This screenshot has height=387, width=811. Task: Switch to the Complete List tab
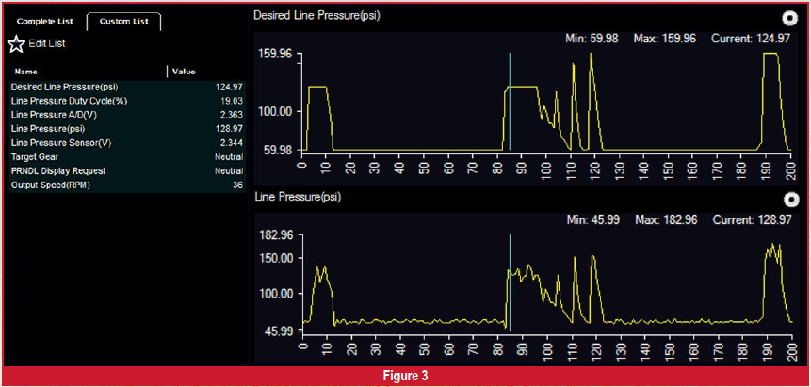click(x=45, y=22)
